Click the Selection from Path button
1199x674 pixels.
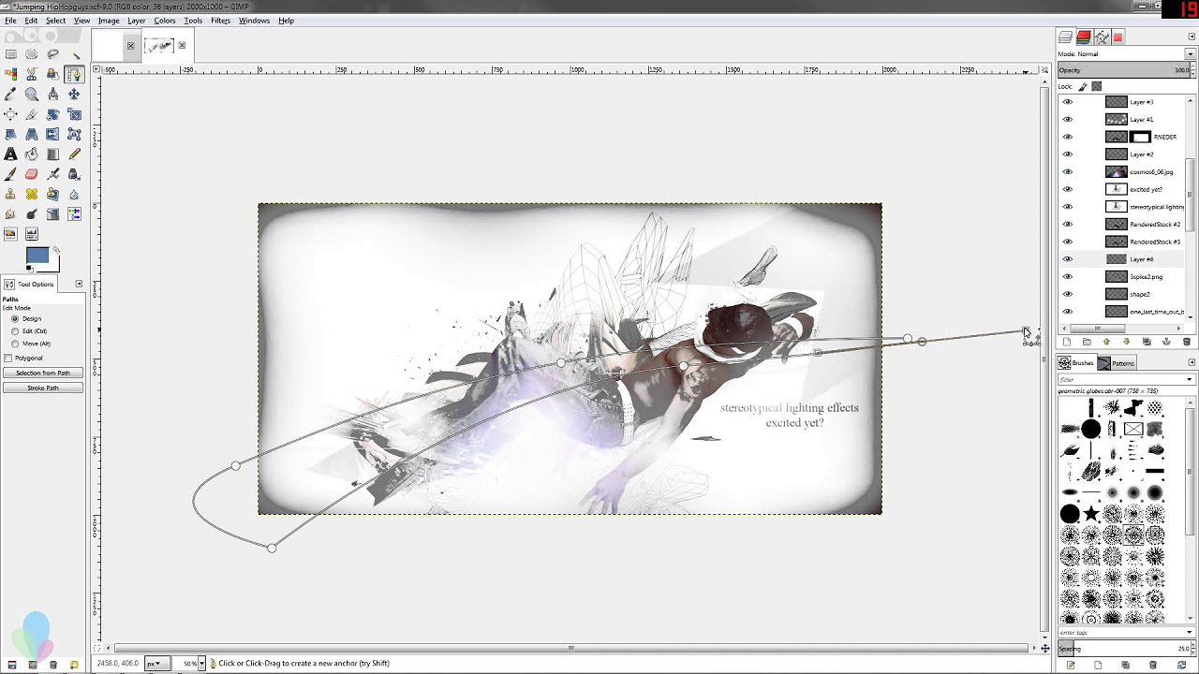[43, 373]
